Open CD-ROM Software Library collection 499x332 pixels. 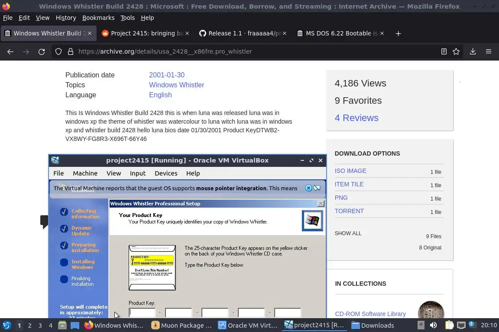tap(370, 314)
